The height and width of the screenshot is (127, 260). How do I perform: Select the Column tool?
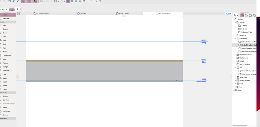click(x=8, y=29)
